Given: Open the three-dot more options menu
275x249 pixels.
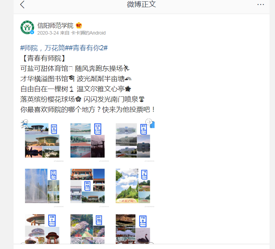Looking at the screenshot, I should (261, 4).
